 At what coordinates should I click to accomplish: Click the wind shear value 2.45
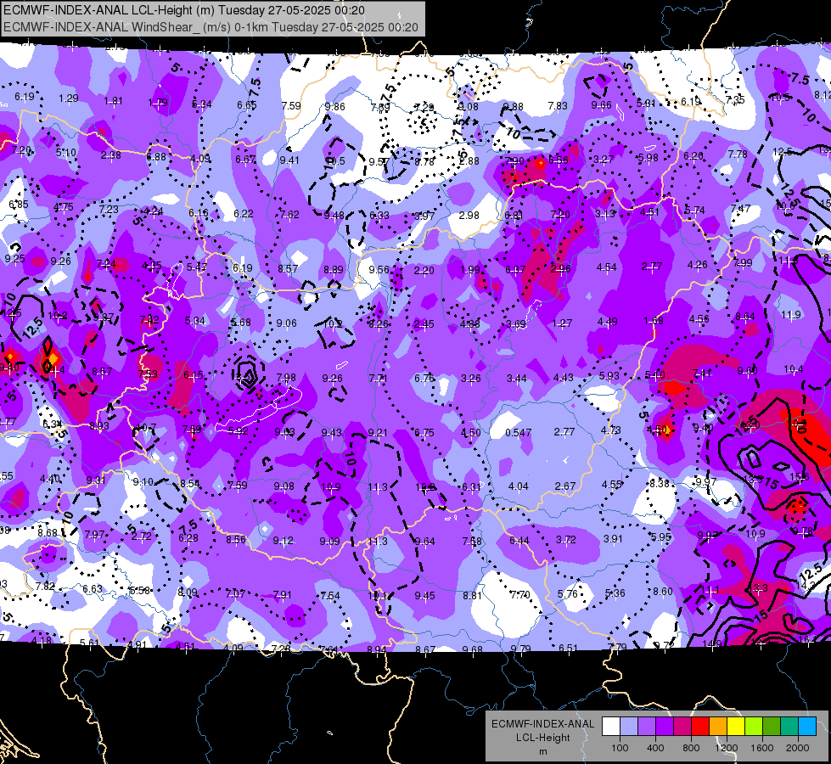coord(424,324)
